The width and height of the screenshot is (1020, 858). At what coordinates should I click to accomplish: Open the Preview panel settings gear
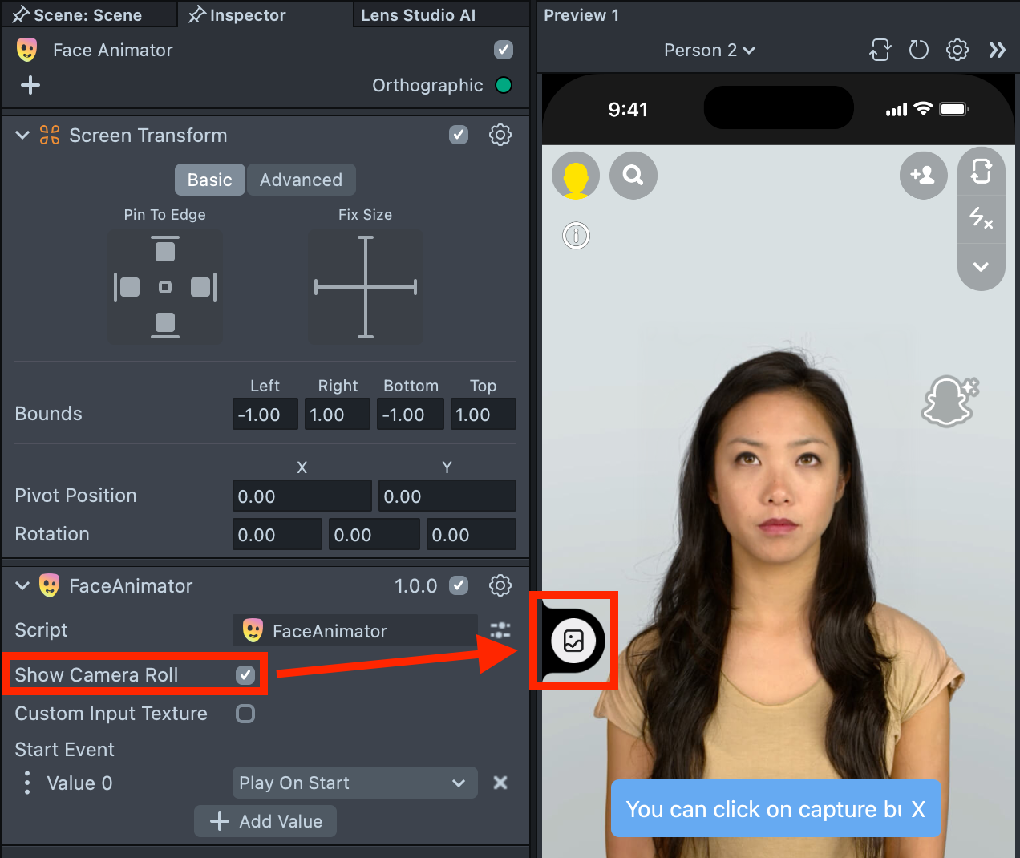click(x=957, y=50)
